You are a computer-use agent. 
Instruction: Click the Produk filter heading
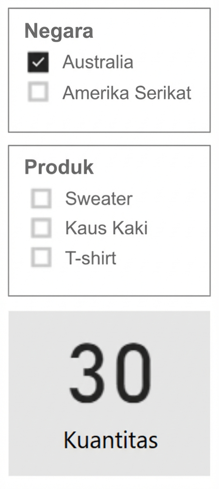click(x=59, y=166)
